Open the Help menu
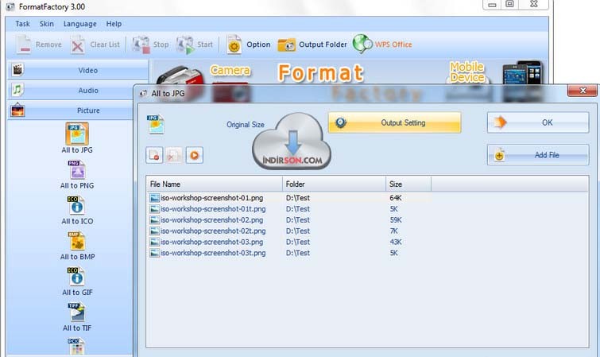Viewport: 600px width, 357px height. point(114,24)
